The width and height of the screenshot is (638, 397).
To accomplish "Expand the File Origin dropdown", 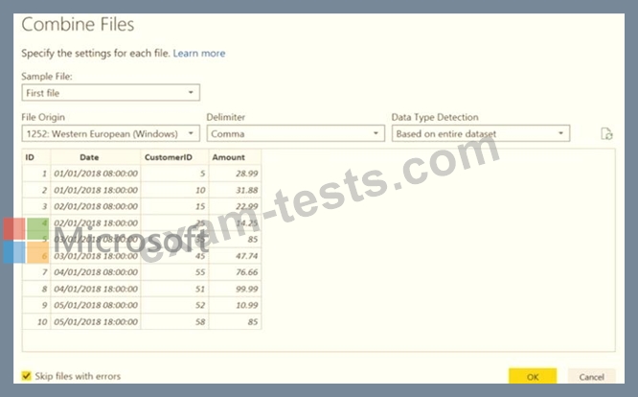I will (110, 134).
